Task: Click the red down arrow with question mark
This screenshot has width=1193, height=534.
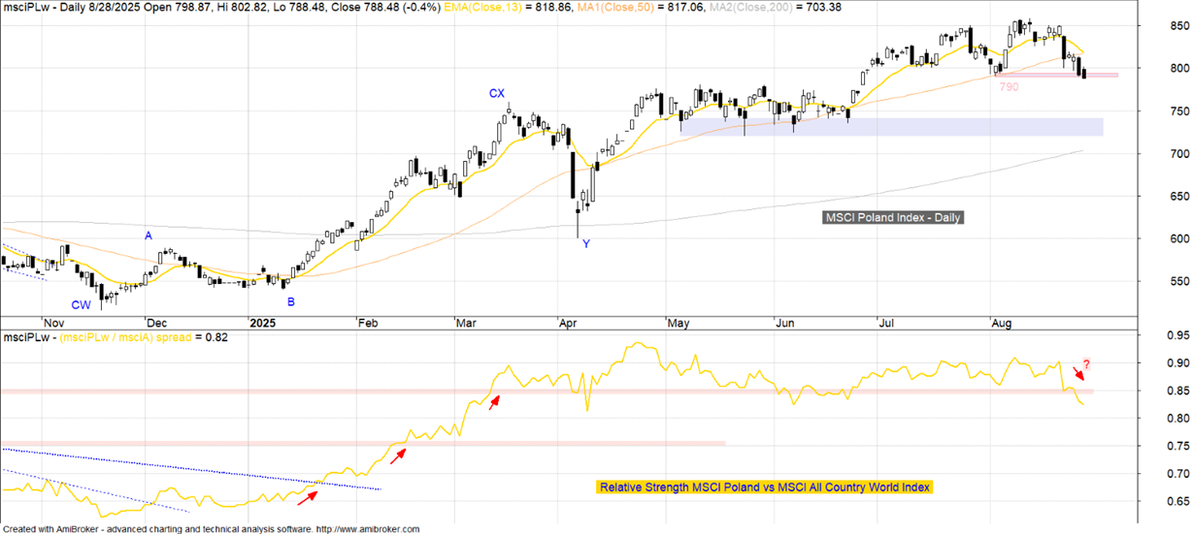Action: pos(1079,371)
